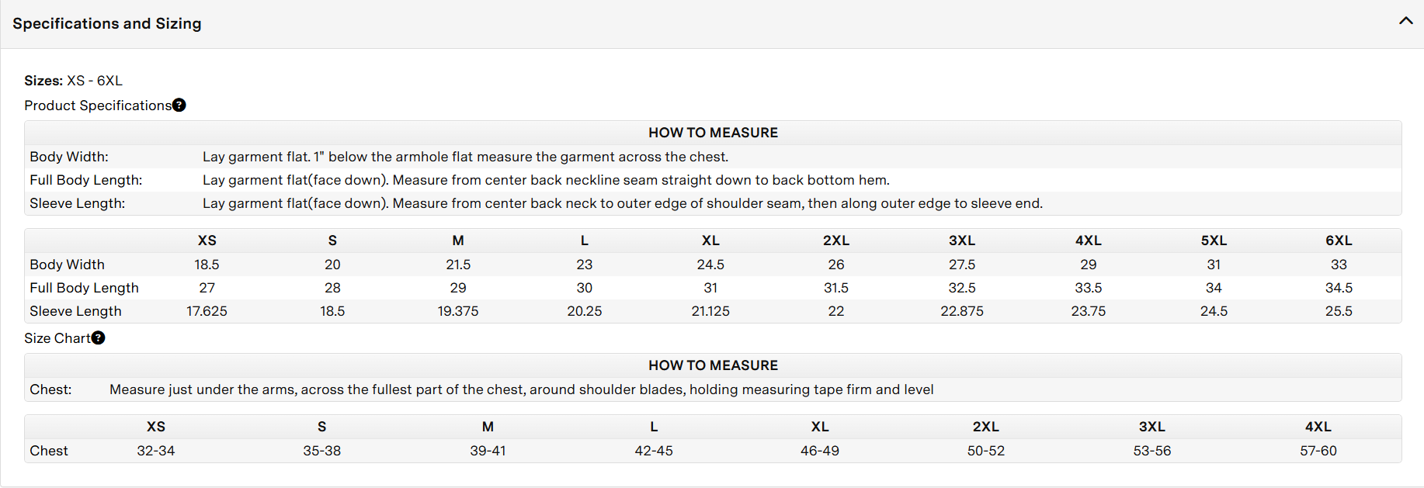Click the chest range 42-45
1424x488 pixels.
[654, 451]
